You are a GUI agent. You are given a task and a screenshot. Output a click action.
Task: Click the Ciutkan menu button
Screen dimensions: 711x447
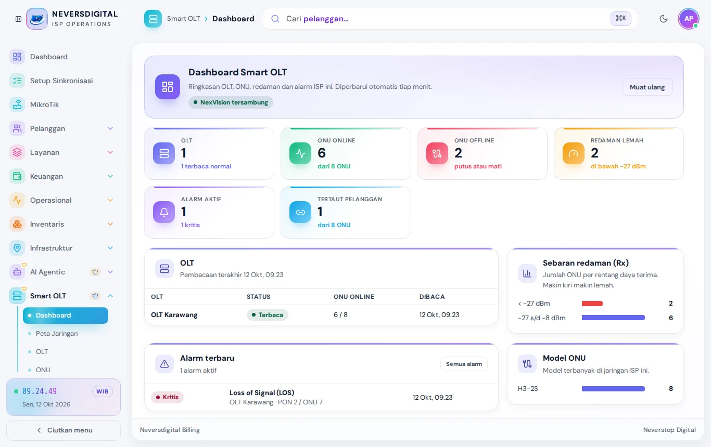click(64, 430)
